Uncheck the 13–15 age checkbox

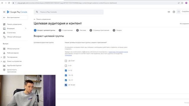pyautogui.click(x=66, y=75)
